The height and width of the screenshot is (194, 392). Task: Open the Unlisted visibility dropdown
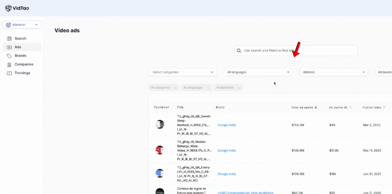333,72
